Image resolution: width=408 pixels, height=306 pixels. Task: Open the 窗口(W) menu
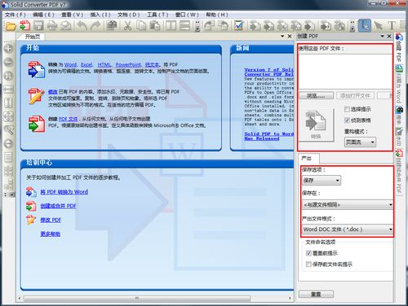click(x=187, y=15)
